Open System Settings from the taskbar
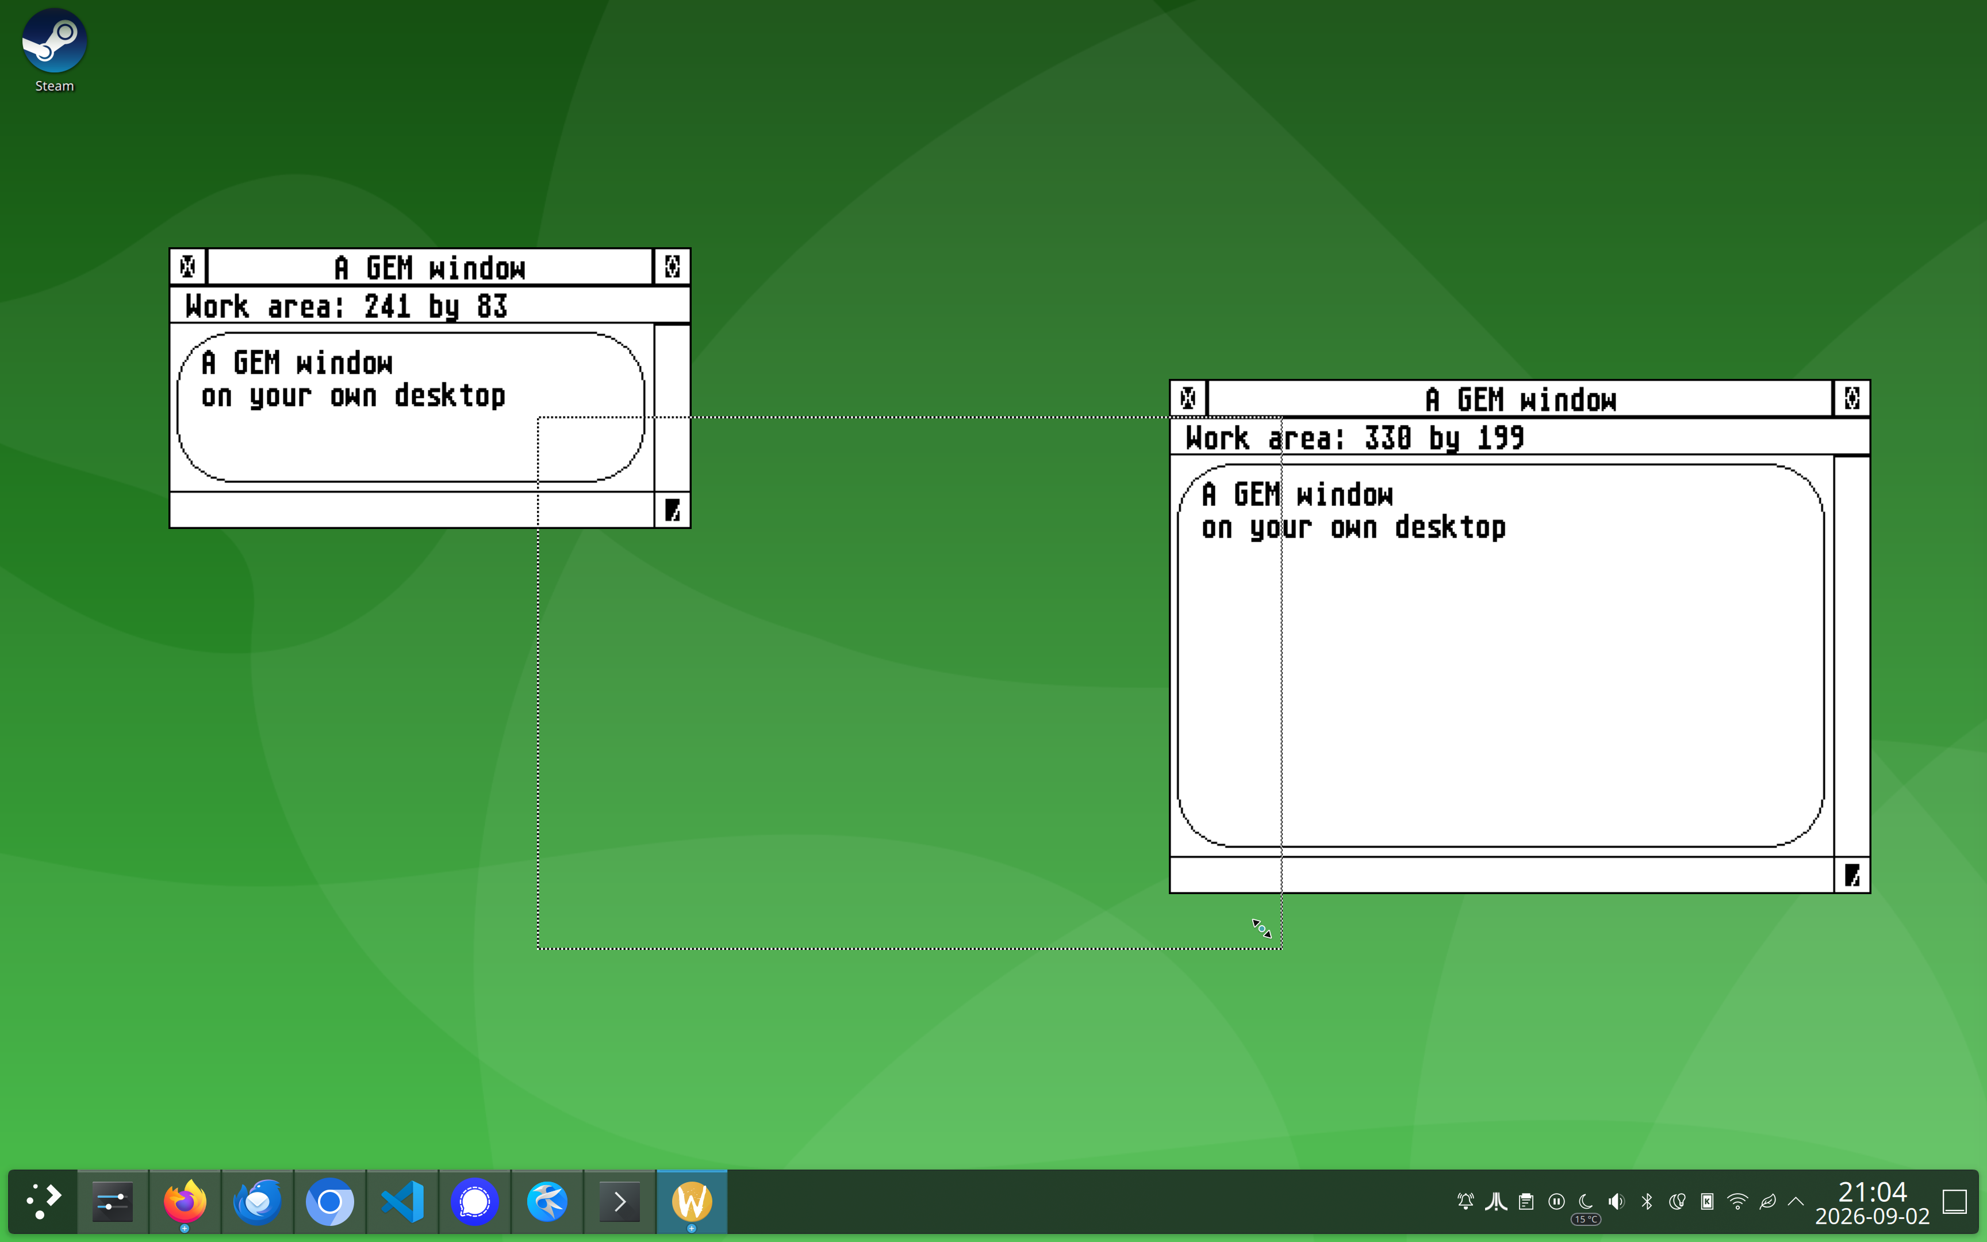The height and width of the screenshot is (1242, 1987). [x=113, y=1202]
